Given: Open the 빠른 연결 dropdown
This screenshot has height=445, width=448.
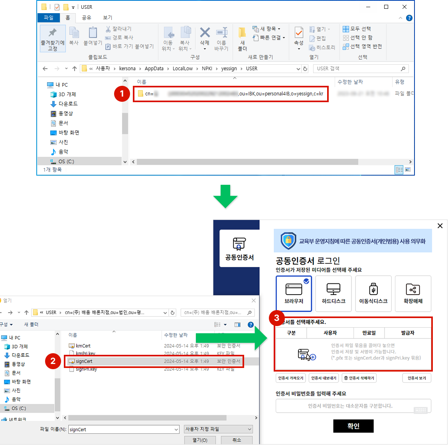Looking at the screenshot, I should pos(269,38).
